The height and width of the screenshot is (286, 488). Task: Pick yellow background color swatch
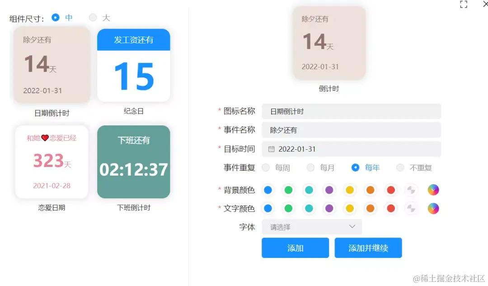[x=349, y=190]
